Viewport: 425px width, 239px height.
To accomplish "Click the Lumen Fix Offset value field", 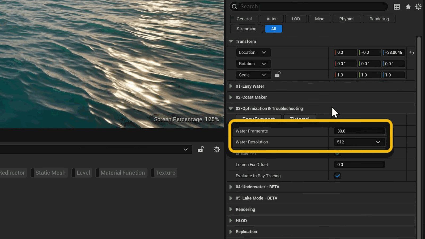I will click(359, 165).
